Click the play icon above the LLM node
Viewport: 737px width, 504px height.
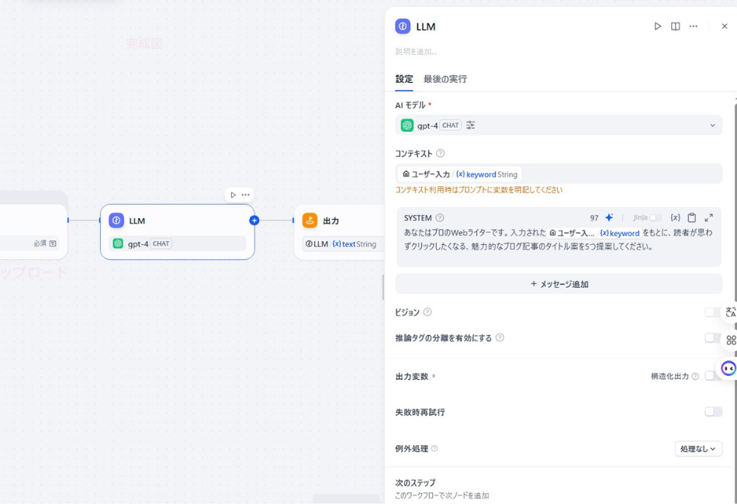[234, 195]
